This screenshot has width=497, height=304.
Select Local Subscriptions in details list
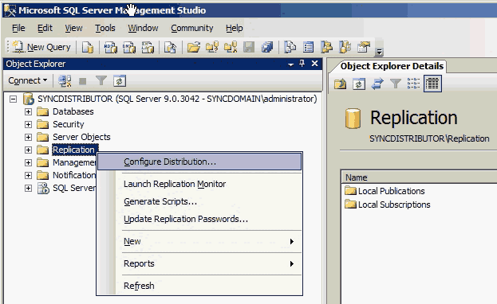coord(394,205)
